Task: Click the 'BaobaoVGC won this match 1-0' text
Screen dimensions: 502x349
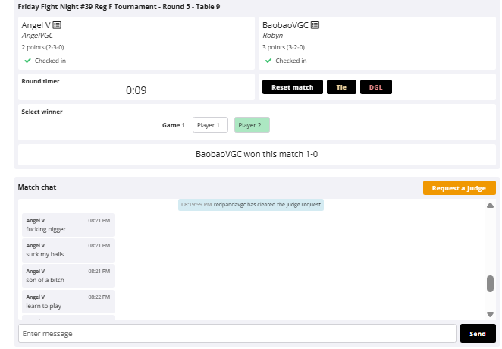Action: (256, 154)
